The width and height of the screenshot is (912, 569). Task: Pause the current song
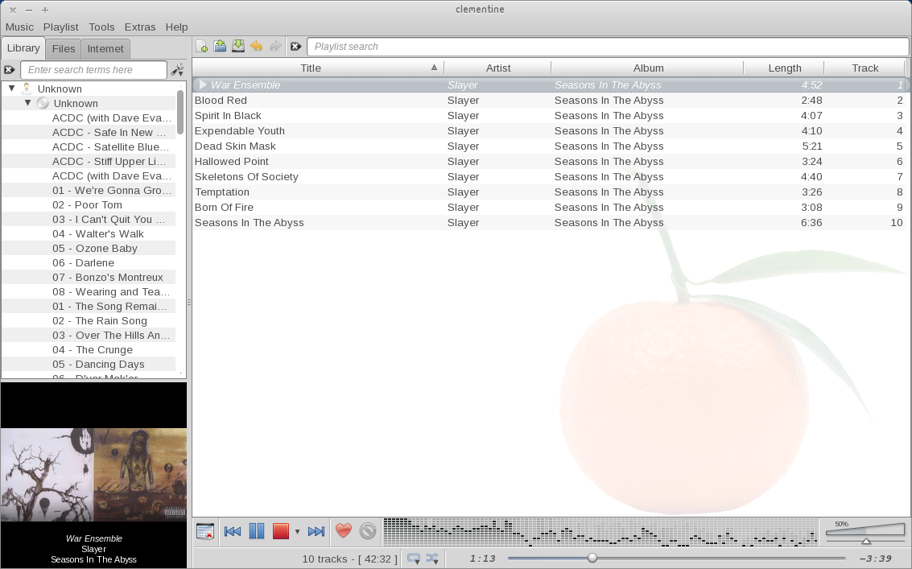(x=257, y=531)
